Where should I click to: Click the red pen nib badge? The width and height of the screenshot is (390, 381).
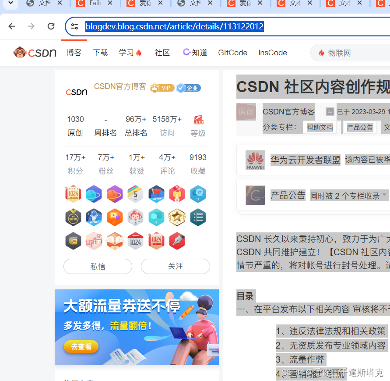point(177,241)
